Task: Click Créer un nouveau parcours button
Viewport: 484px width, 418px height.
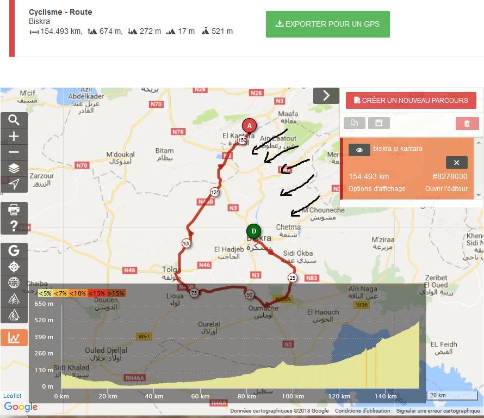Action: point(411,100)
